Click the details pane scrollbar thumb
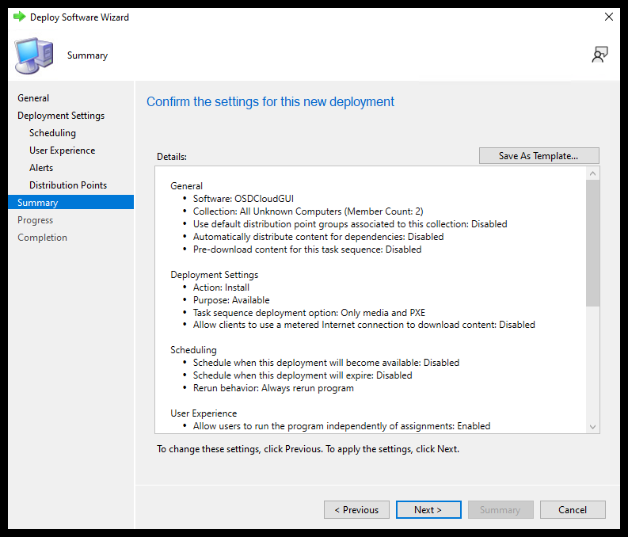Viewport: 628px width, 537px height. [x=593, y=238]
